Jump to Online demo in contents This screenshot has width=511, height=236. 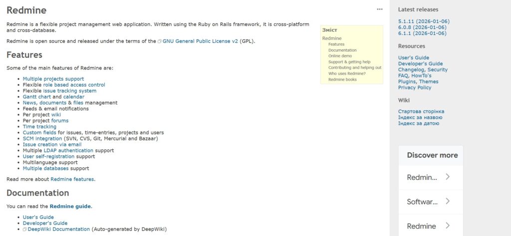[x=340, y=56]
